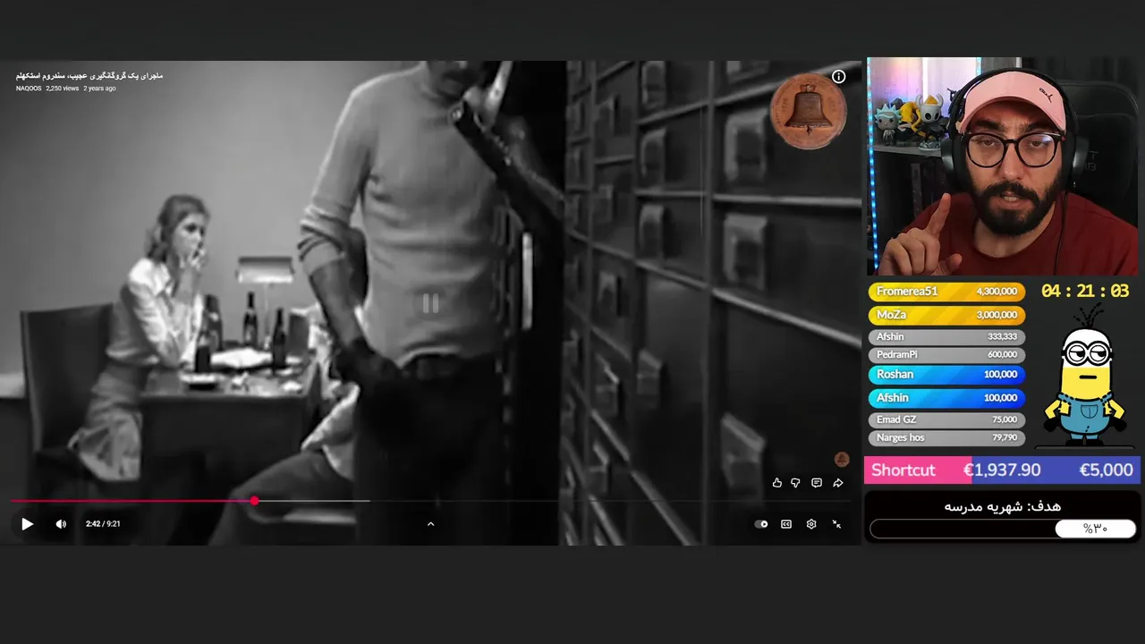Click the Afshin row showing 333,333

tap(946, 337)
